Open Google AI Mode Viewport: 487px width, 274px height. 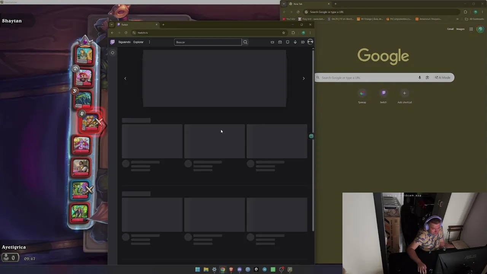click(442, 78)
